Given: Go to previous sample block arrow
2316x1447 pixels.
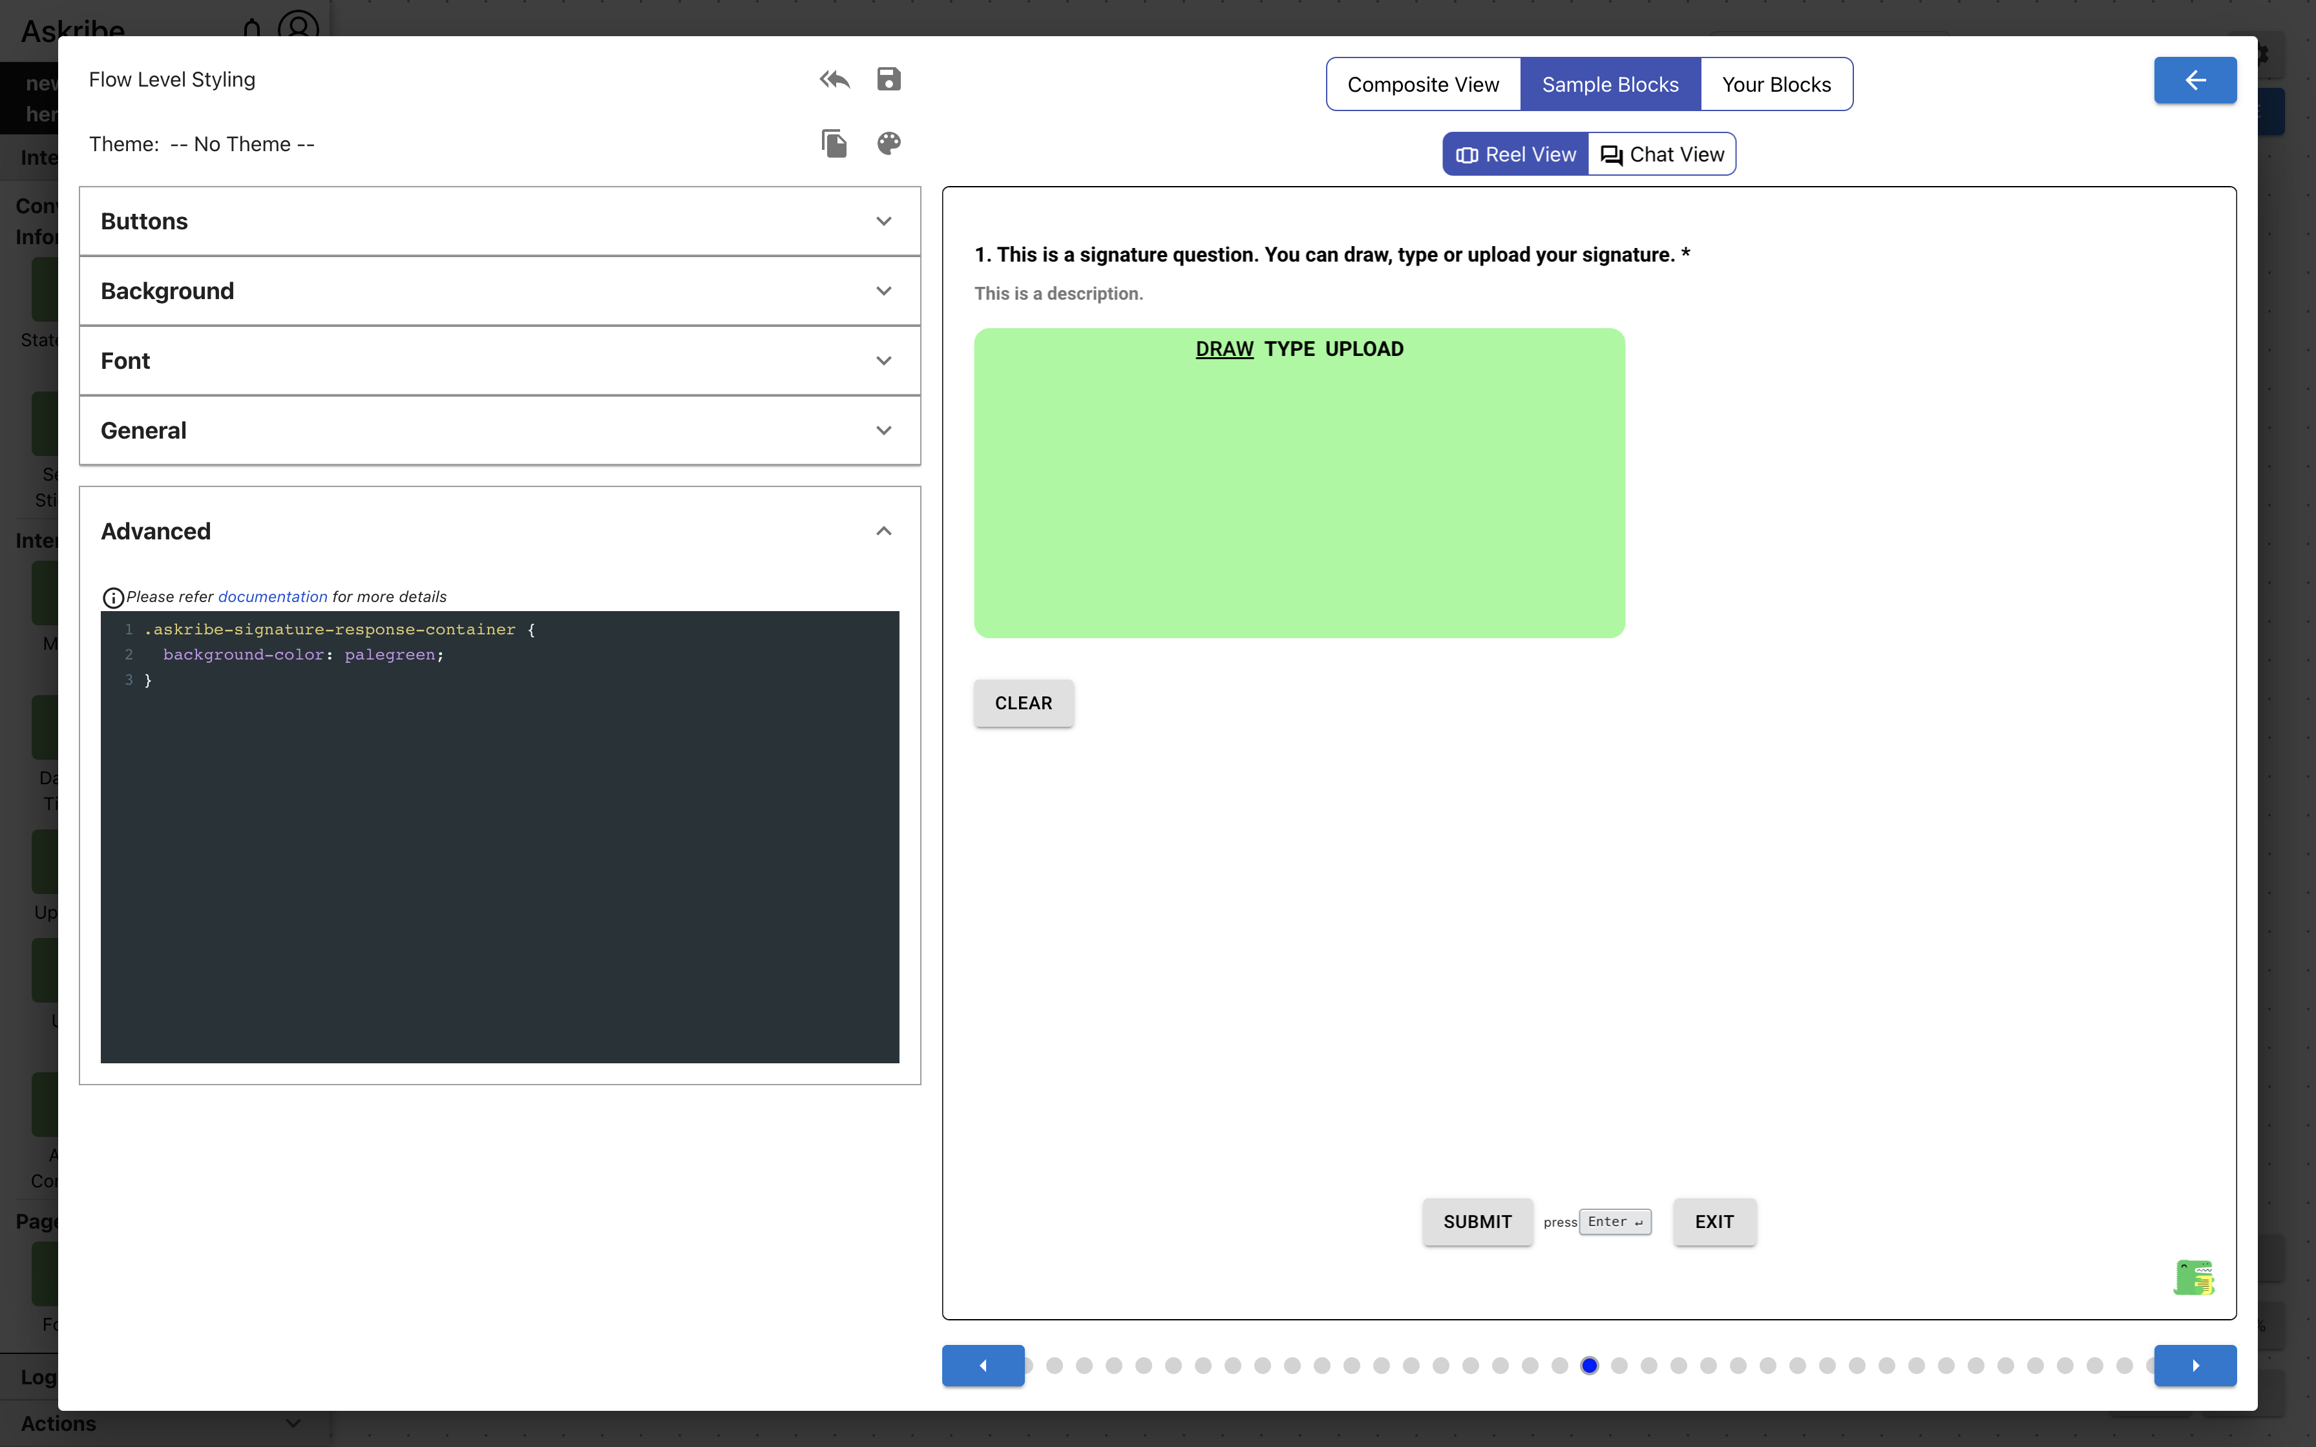Looking at the screenshot, I should coord(983,1366).
